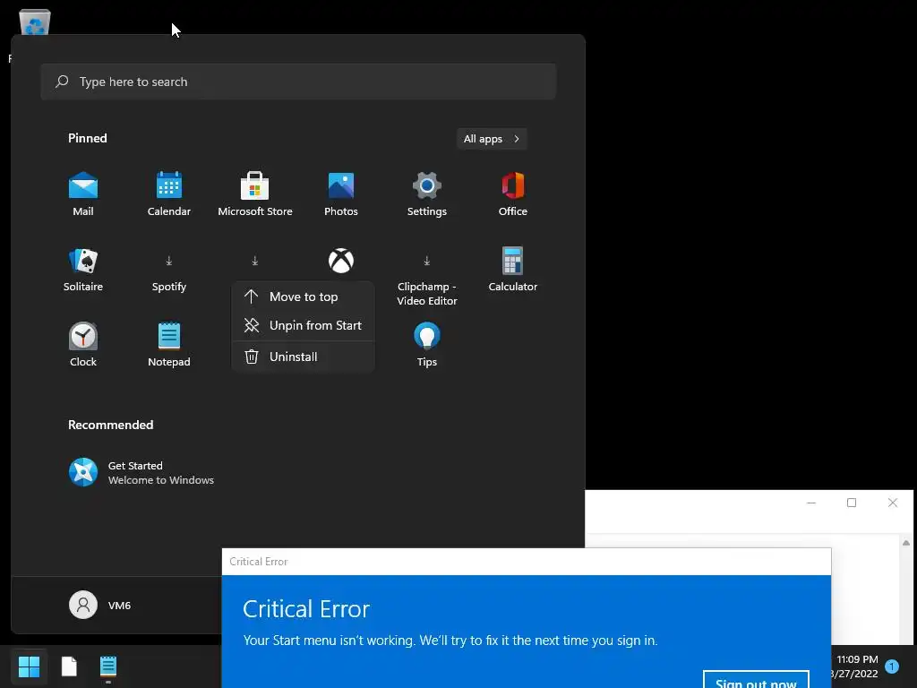The width and height of the screenshot is (917, 688).
Task: Launch the Office app
Action: (513, 194)
